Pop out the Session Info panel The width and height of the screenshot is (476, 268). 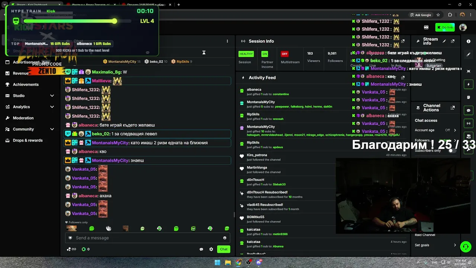[x=403, y=41]
